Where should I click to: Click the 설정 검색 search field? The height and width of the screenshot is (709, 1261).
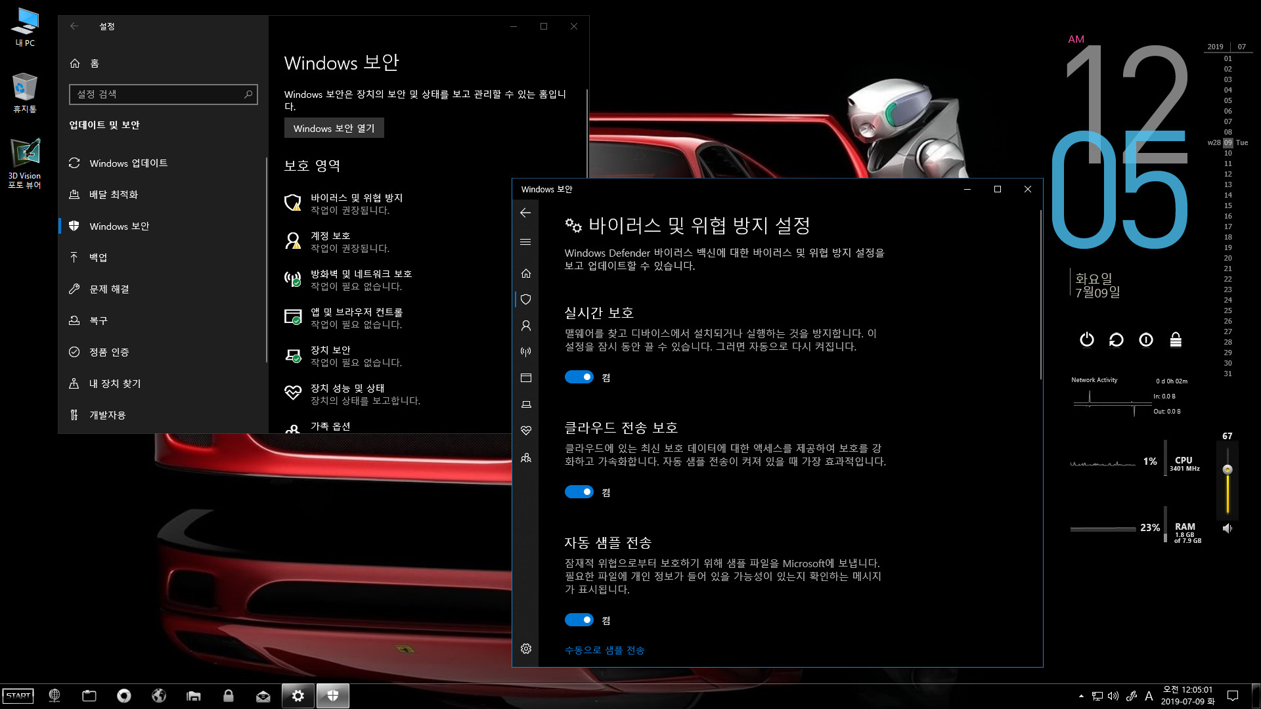click(x=163, y=94)
